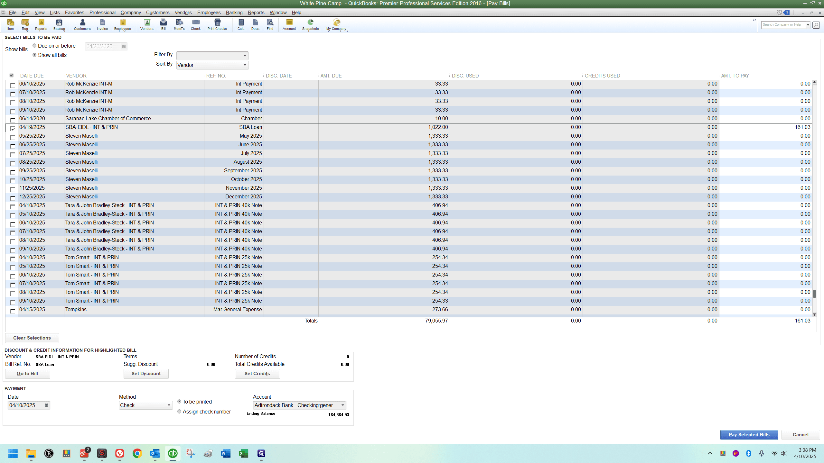Open the File menu
Viewport: 824px width, 463px height.
coord(13,13)
